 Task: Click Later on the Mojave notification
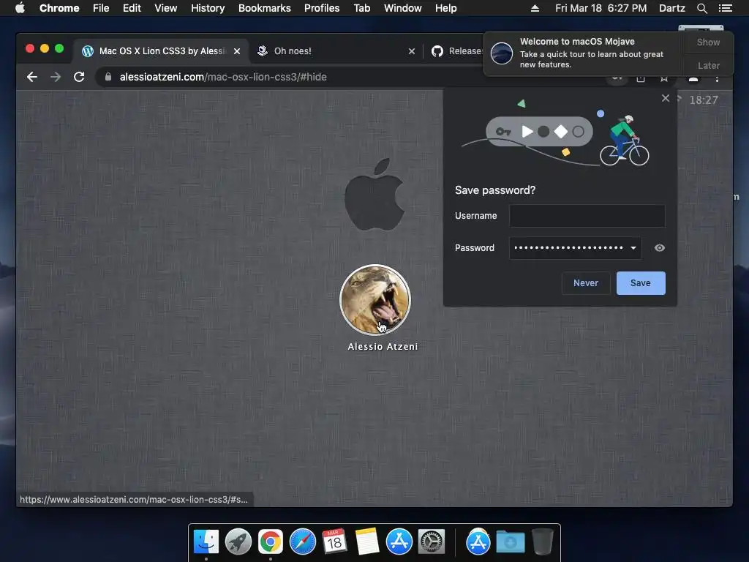708,65
